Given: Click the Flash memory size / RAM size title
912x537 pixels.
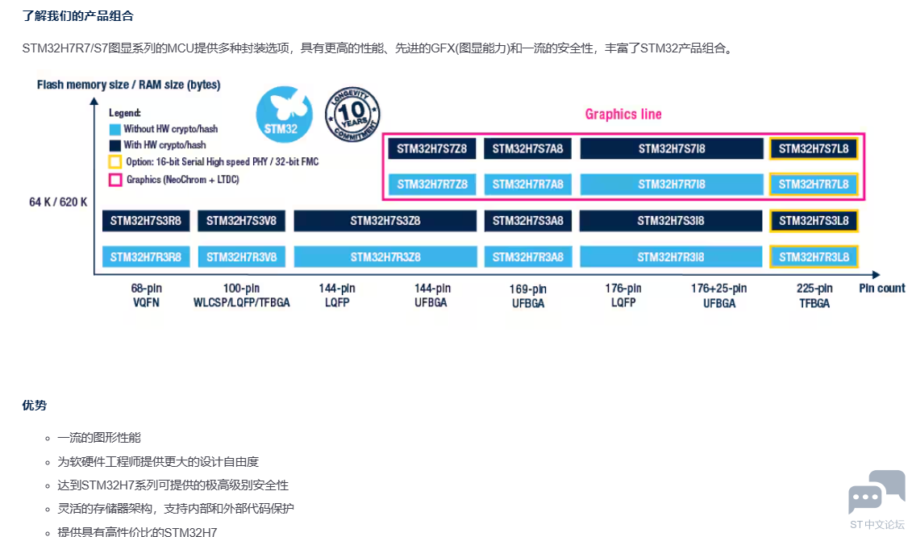Looking at the screenshot, I should click(x=128, y=85).
